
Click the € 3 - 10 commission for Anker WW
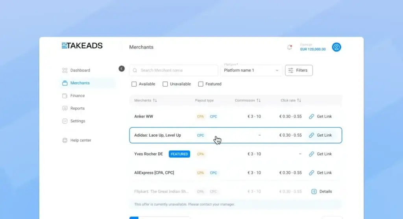254,117
